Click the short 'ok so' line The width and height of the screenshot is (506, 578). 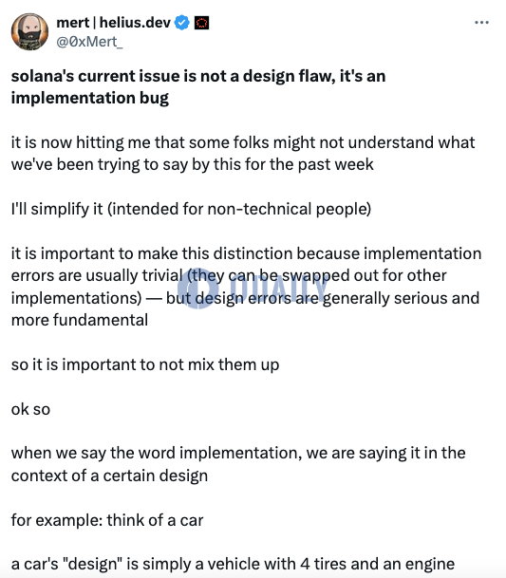(x=30, y=409)
